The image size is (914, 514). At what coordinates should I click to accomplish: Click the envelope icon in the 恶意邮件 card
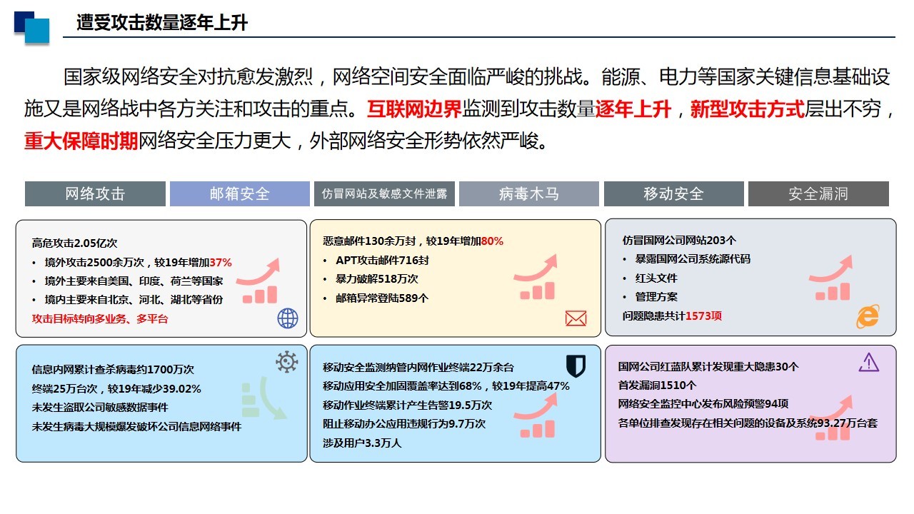(576, 318)
